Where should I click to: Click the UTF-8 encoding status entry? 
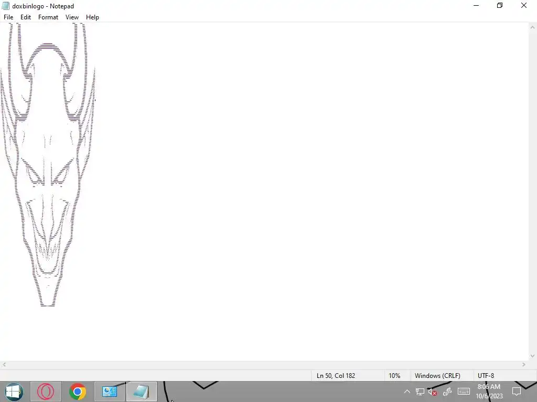pyautogui.click(x=486, y=376)
